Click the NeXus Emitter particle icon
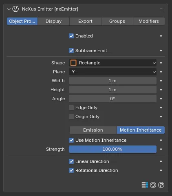 point(15,9)
